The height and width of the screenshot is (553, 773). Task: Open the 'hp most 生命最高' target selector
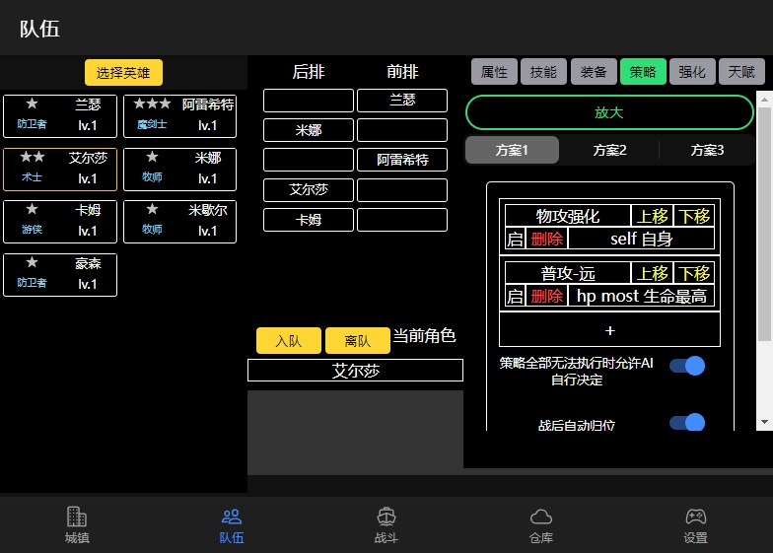pos(641,296)
